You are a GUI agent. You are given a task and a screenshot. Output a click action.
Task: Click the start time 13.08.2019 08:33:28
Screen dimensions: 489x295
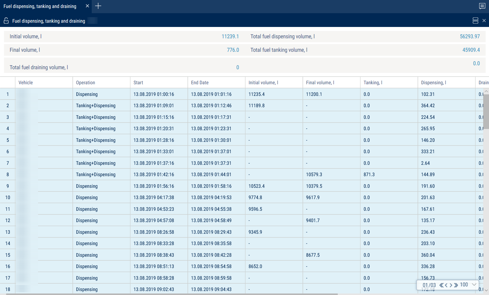pos(154,244)
